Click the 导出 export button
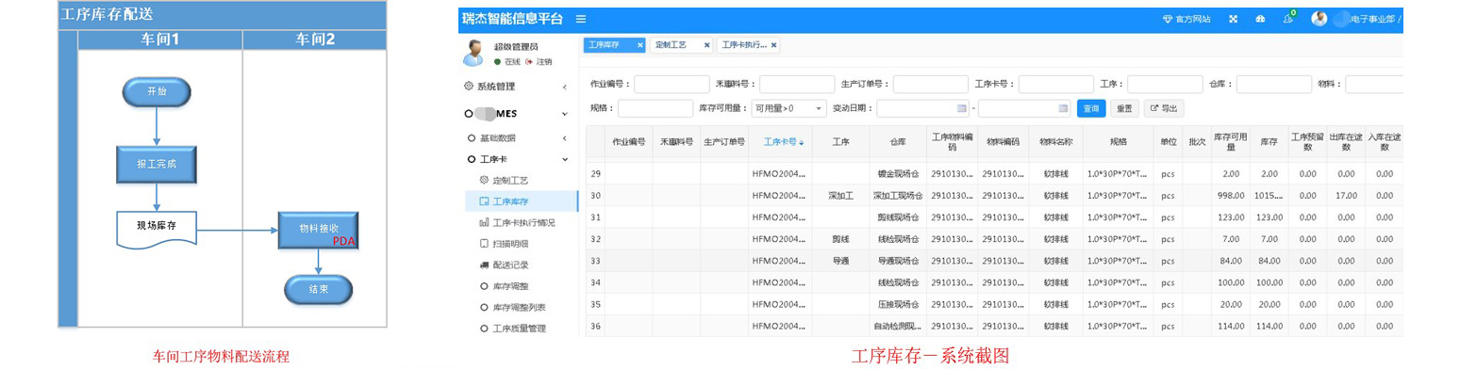The width and height of the screenshot is (1460, 369). click(1164, 108)
